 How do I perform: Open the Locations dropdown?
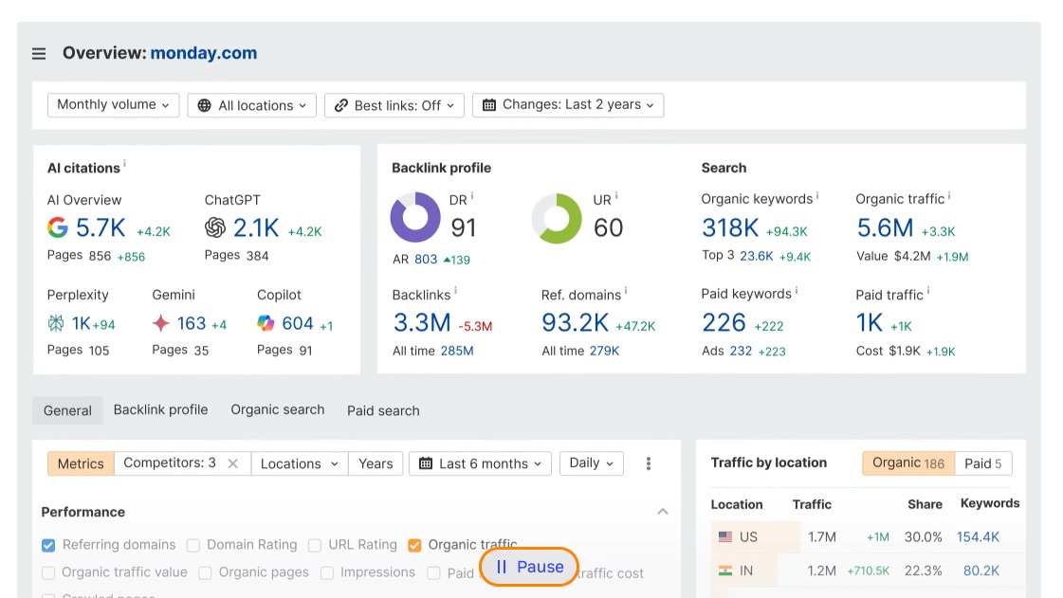(x=299, y=463)
